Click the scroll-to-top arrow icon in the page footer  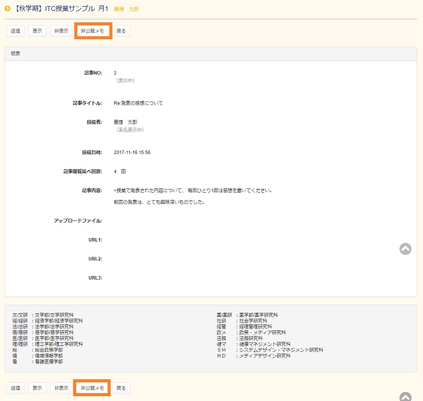point(405,396)
